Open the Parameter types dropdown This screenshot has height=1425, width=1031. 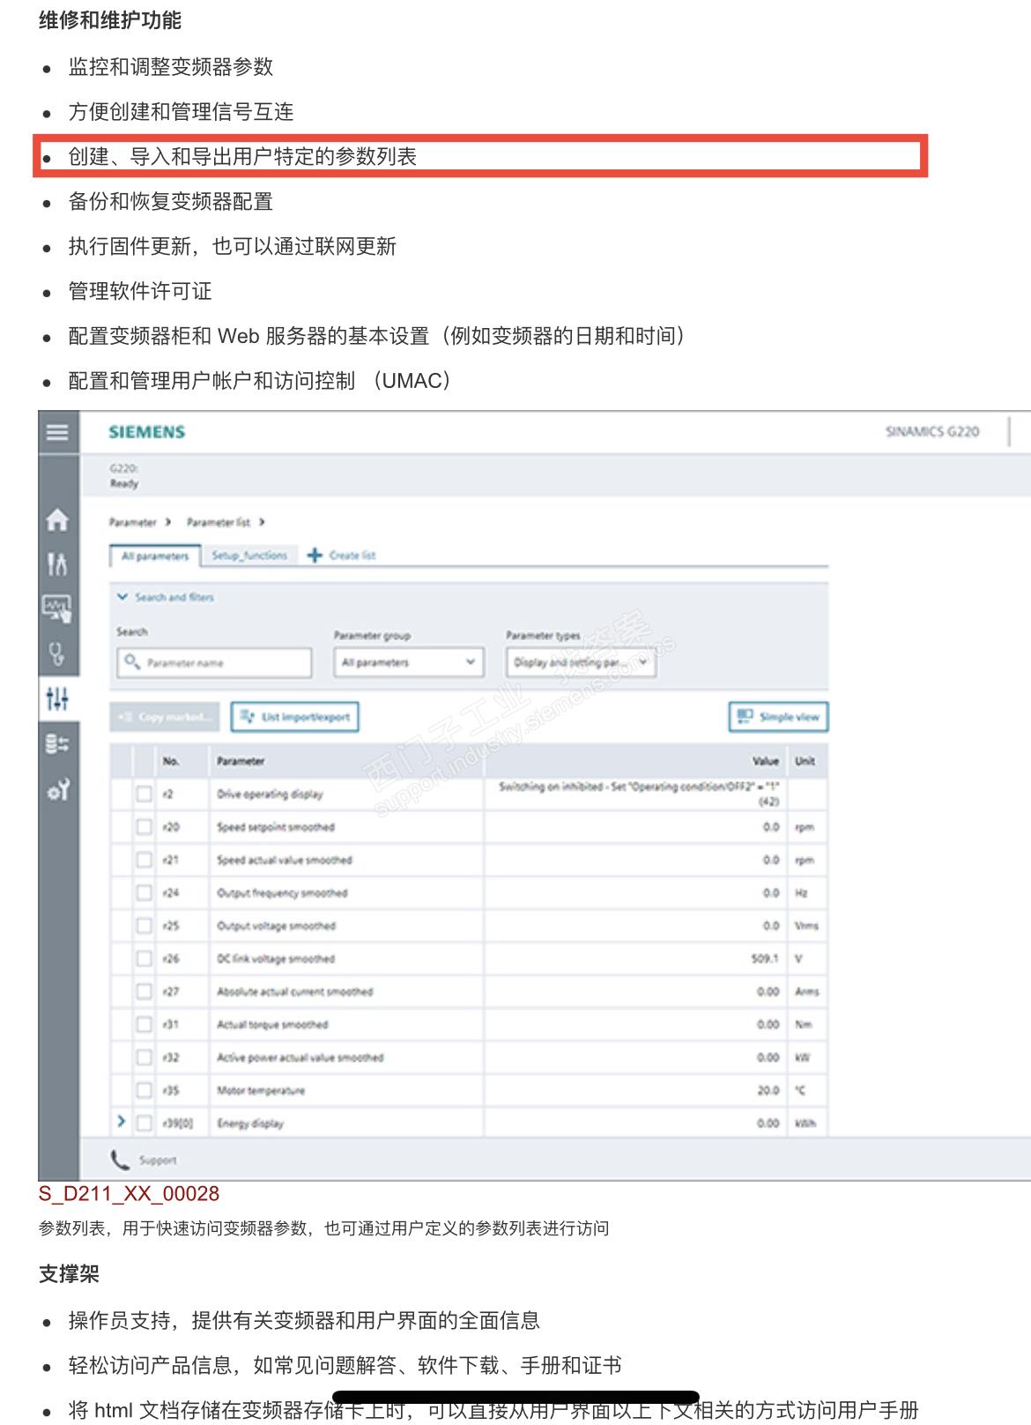[582, 662]
